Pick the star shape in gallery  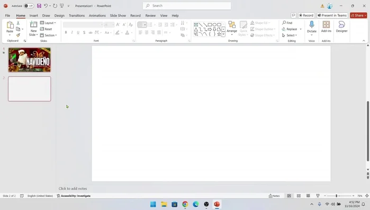[219, 34]
